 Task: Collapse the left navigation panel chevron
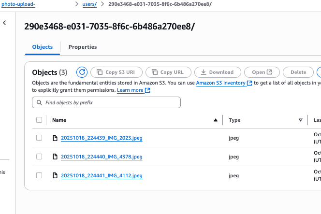(4, 23)
